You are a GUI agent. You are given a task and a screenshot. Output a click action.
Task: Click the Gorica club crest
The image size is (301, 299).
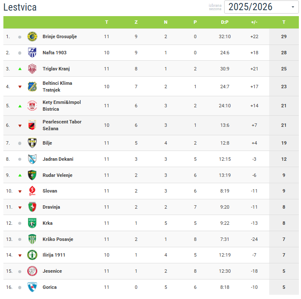[32, 287]
